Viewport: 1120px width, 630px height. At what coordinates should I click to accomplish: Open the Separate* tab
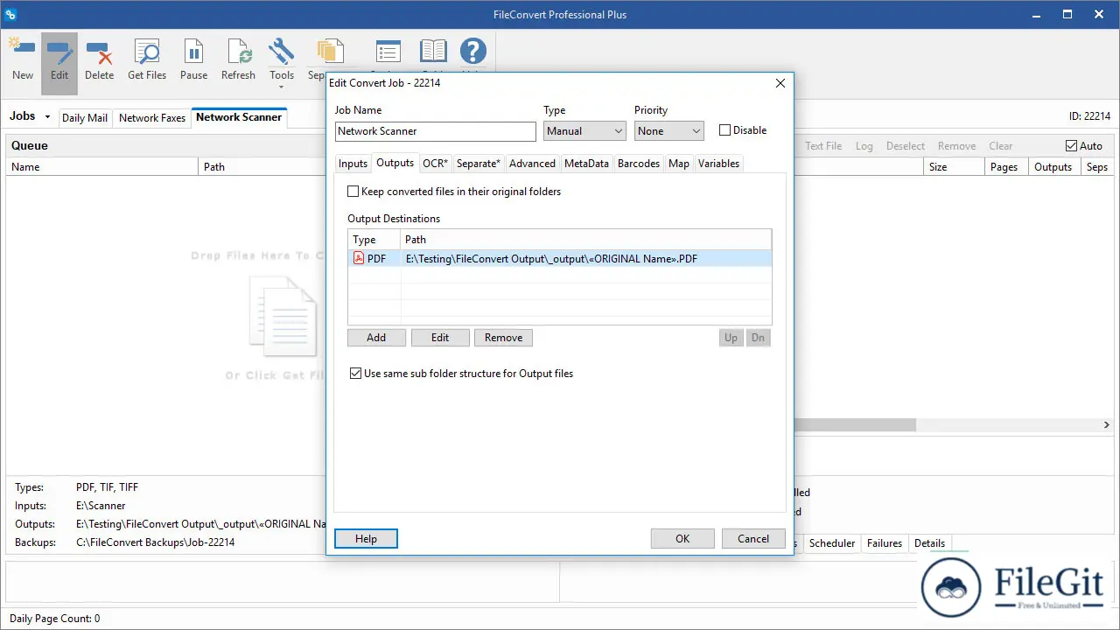(479, 164)
